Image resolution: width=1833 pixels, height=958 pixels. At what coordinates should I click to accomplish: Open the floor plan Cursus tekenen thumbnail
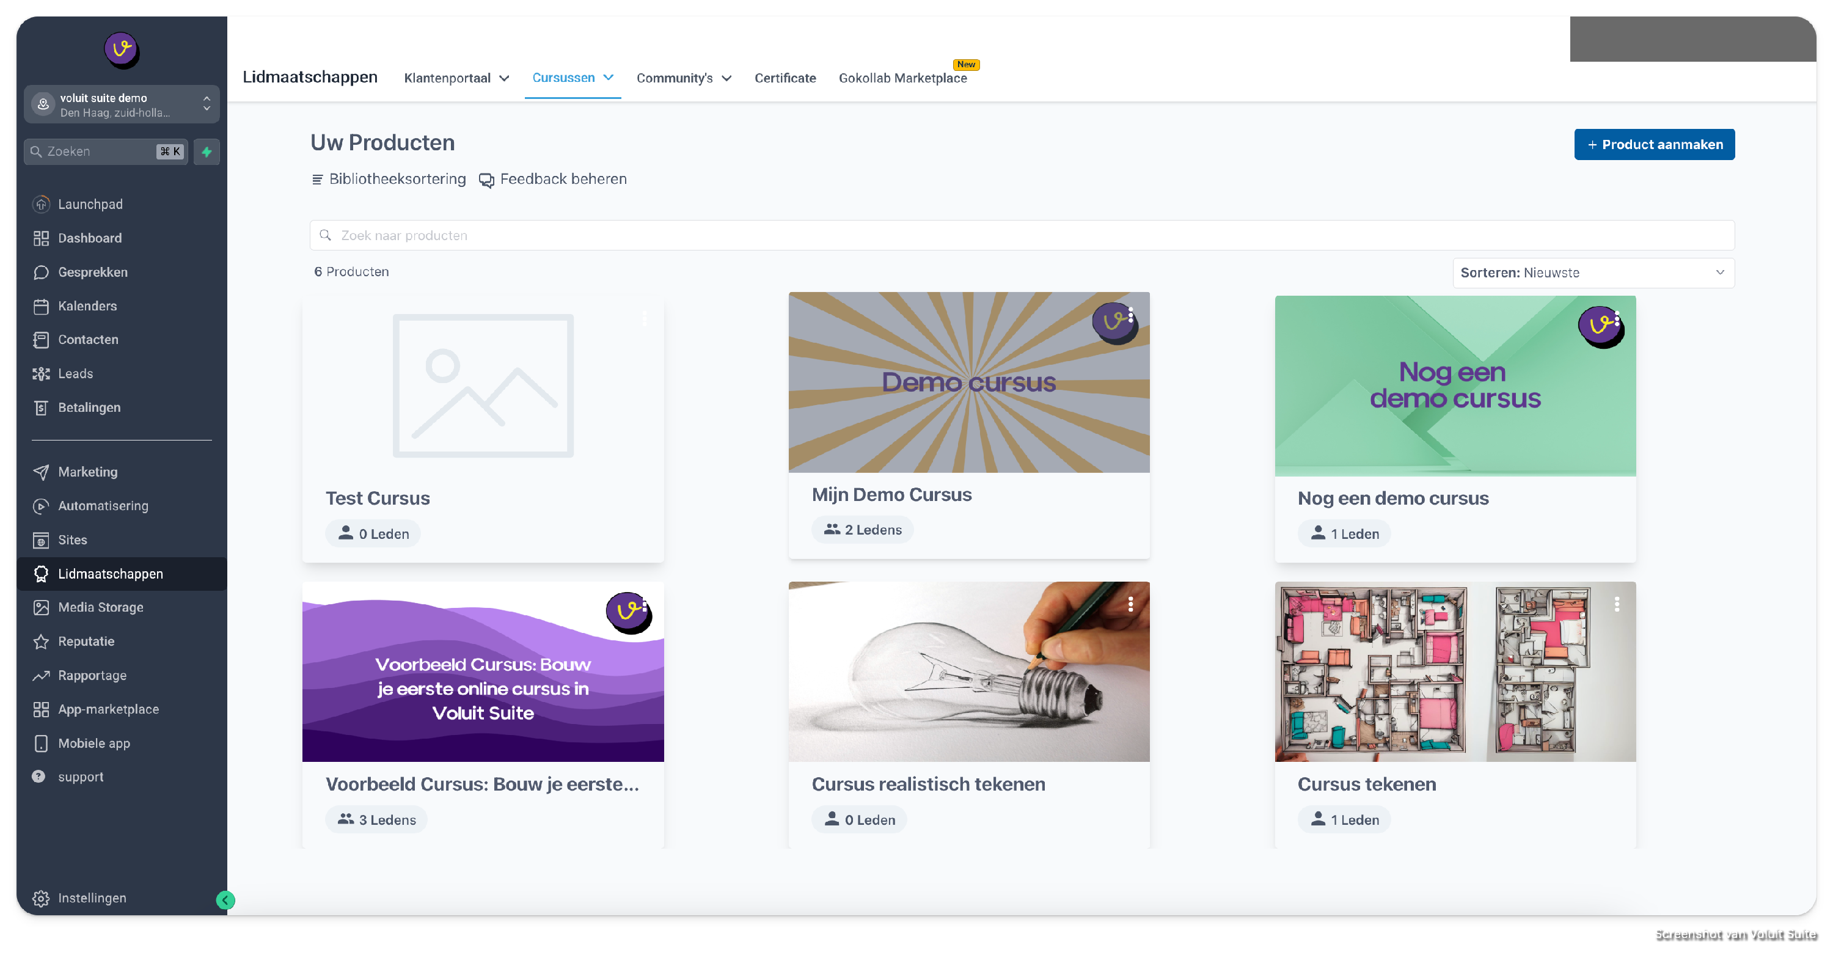1455,672
